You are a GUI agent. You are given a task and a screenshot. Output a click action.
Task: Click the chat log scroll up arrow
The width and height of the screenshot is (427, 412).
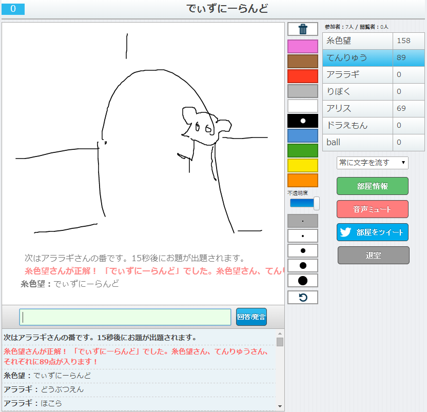tap(280, 333)
